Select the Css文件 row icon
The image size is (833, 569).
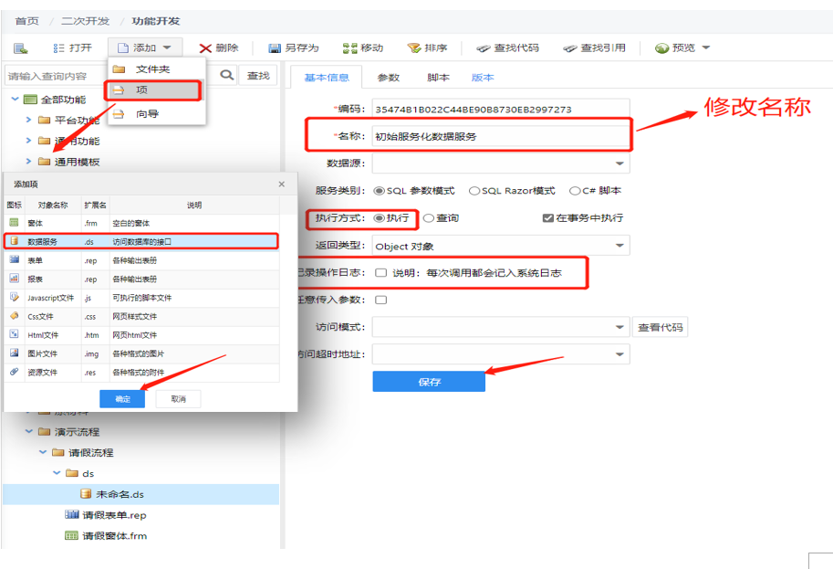coord(15,315)
